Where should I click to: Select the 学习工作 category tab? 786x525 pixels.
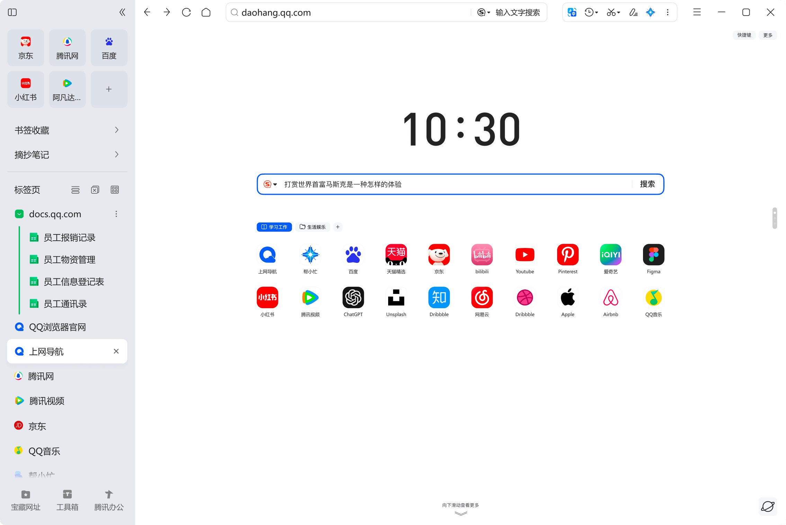(274, 227)
